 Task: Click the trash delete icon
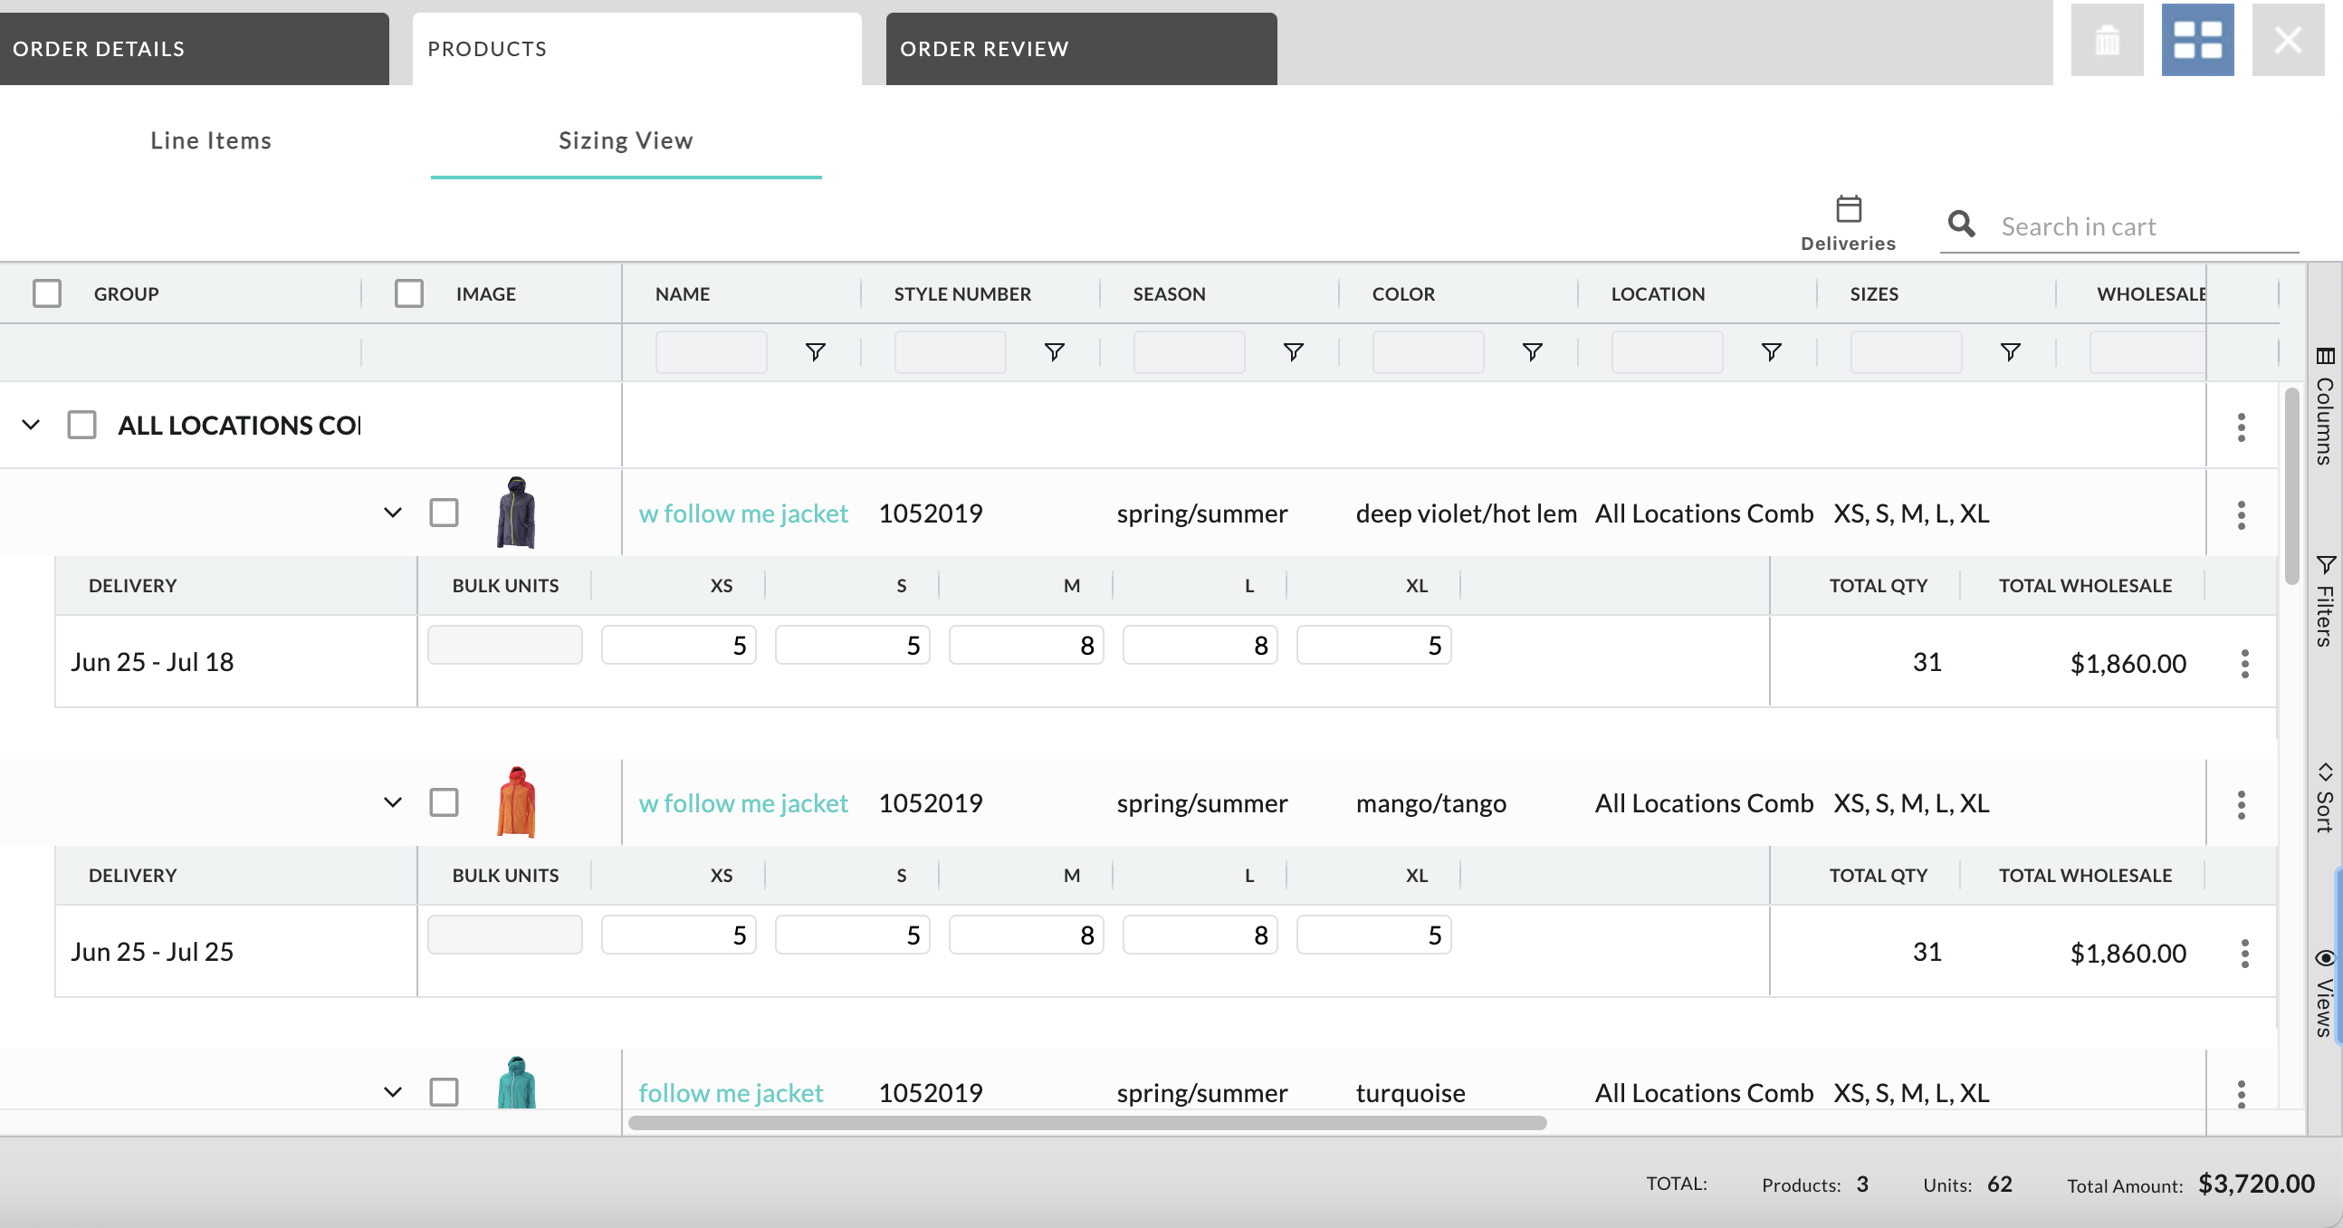click(x=2107, y=40)
